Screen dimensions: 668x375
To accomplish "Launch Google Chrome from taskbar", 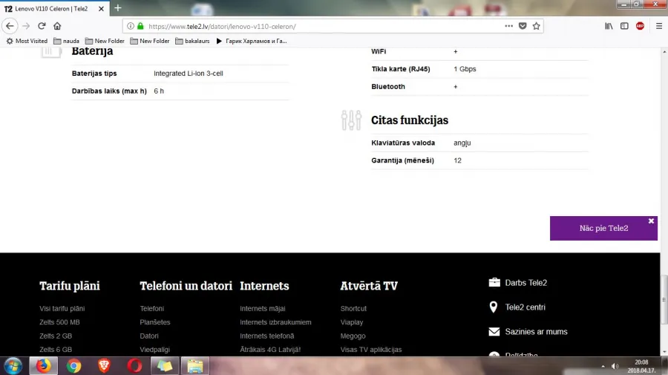I will point(73,366).
